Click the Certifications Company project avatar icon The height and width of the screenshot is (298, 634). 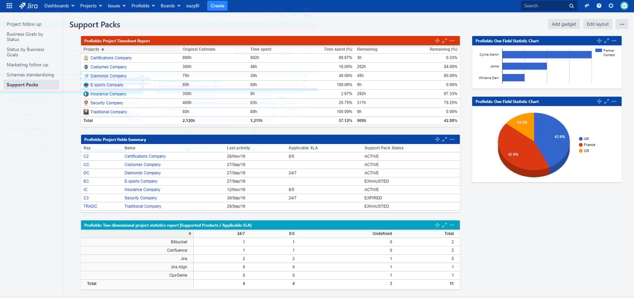[86, 58]
